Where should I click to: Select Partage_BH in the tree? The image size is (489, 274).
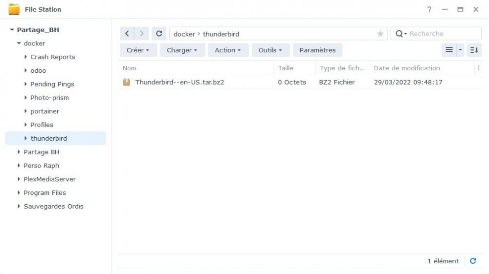click(x=38, y=30)
